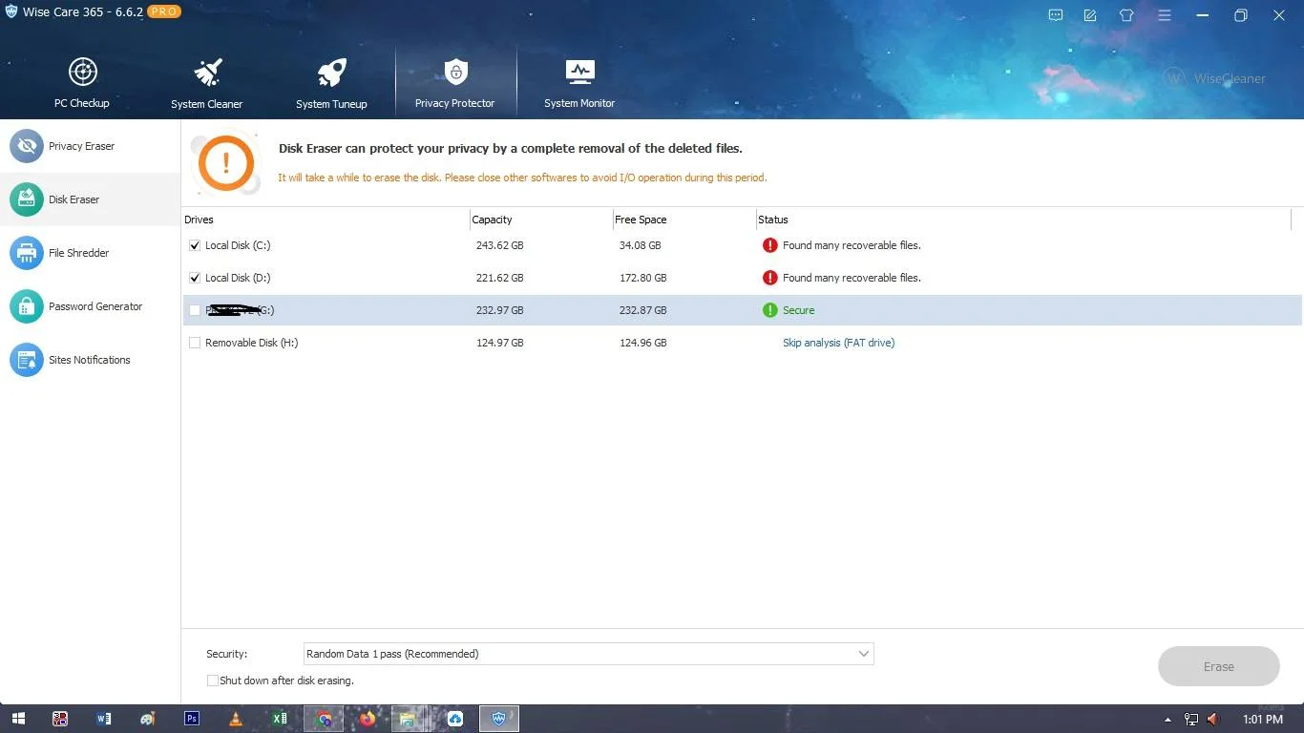
Task: Open the System Cleaner broom icon
Action: point(207,72)
